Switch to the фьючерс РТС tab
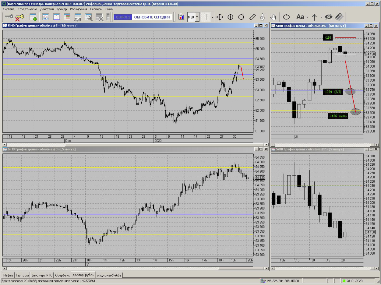The width and height of the screenshot is (381, 285). pos(42,275)
